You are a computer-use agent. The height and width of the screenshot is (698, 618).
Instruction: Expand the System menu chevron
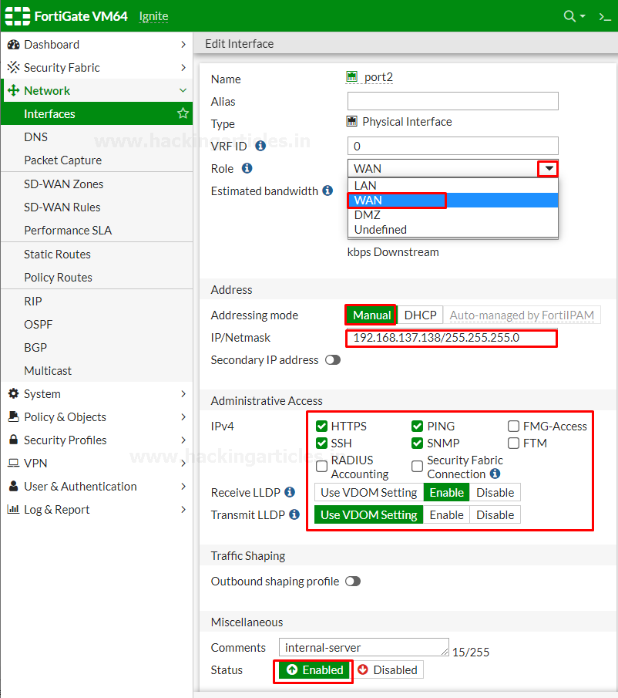pos(183,393)
